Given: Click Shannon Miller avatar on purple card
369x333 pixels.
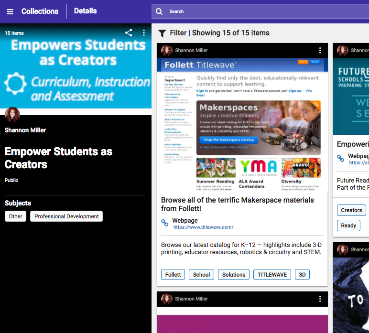Looking at the screenshot, I should (x=167, y=299).
